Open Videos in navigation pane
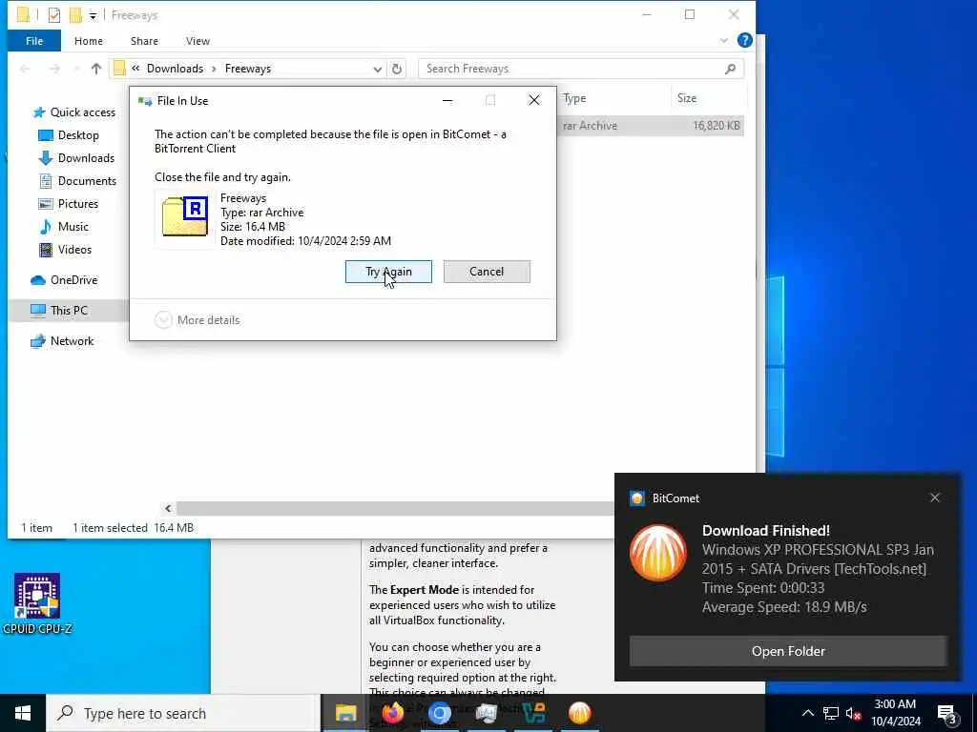This screenshot has height=732, width=977. click(x=66, y=250)
